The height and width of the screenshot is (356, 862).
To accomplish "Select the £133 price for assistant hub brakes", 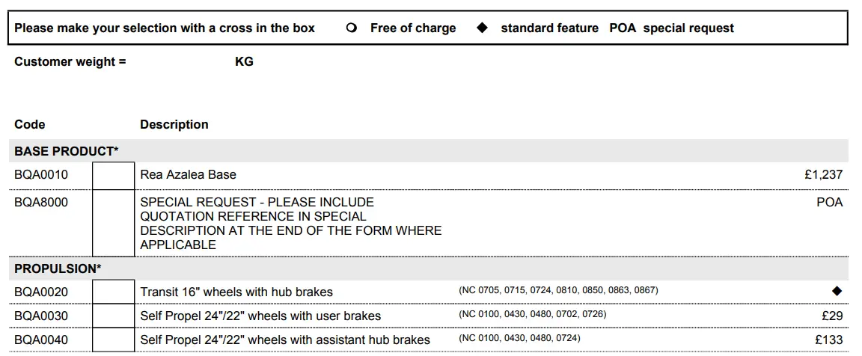I will click(x=828, y=340).
